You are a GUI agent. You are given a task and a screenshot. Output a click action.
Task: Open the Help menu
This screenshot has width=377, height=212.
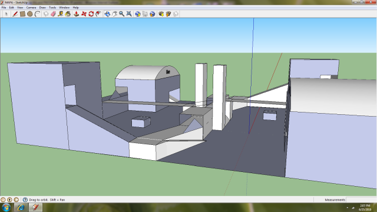click(75, 8)
